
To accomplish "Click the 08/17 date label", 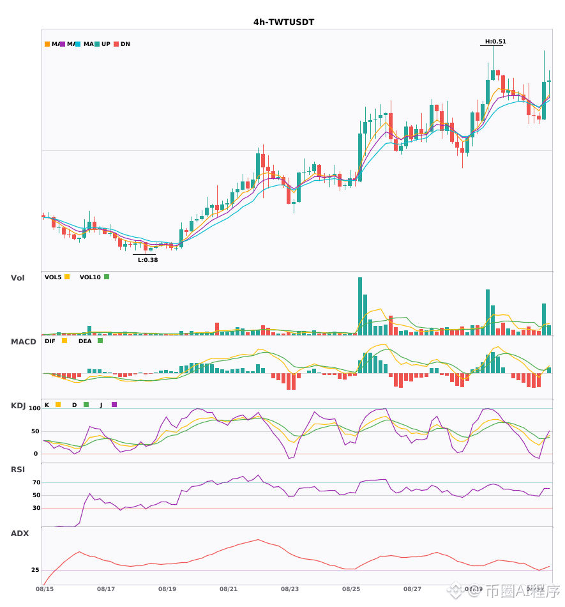I will [106, 589].
